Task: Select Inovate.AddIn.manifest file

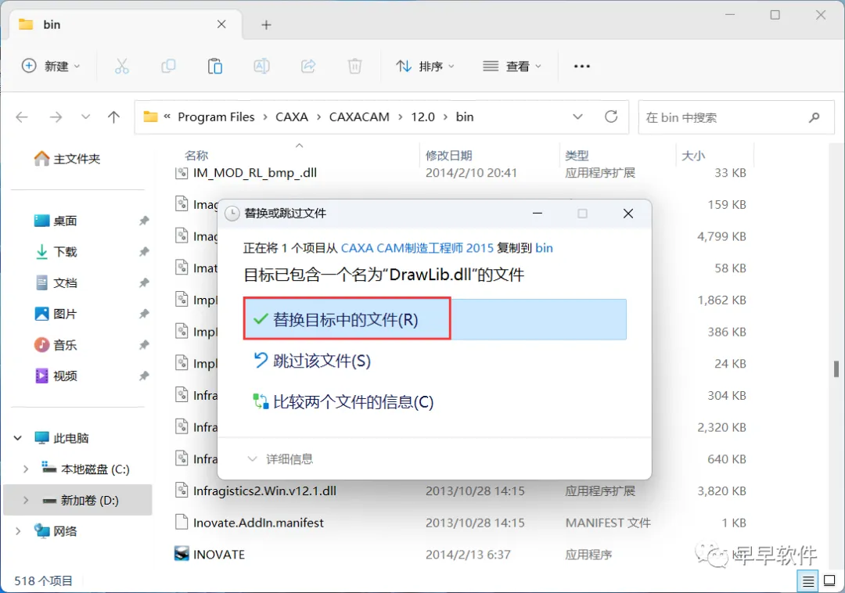Action: (x=250, y=523)
